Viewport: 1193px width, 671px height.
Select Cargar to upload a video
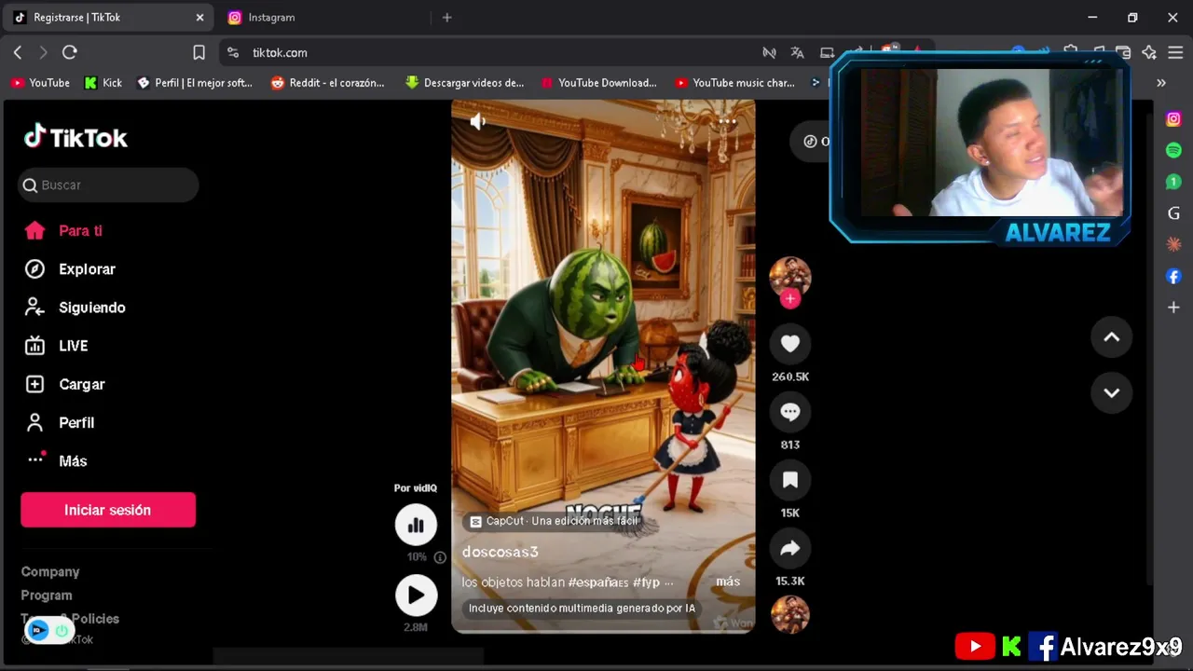[x=64, y=384]
